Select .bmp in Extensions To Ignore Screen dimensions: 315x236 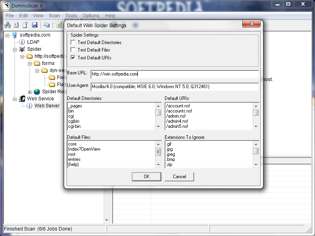click(x=170, y=159)
